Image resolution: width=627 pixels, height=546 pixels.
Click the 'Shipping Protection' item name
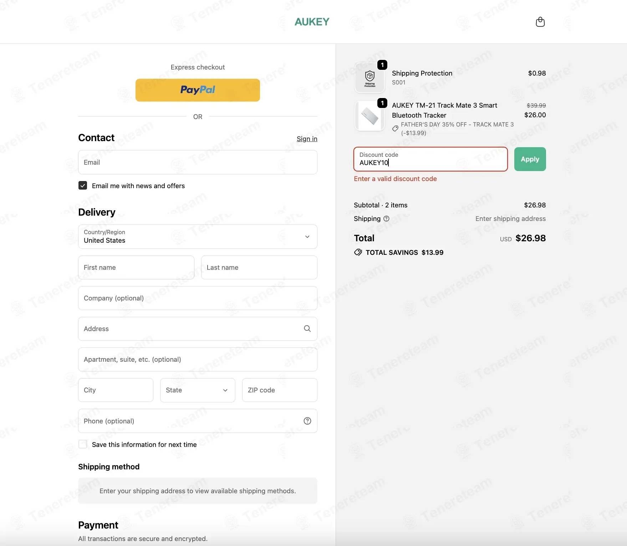pyautogui.click(x=422, y=73)
